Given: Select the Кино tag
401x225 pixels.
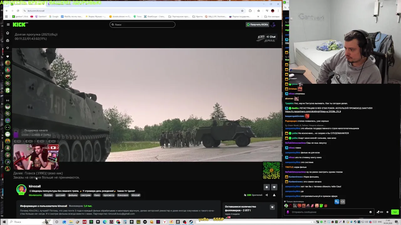Looking at the screenshot, I should (x=97, y=195).
